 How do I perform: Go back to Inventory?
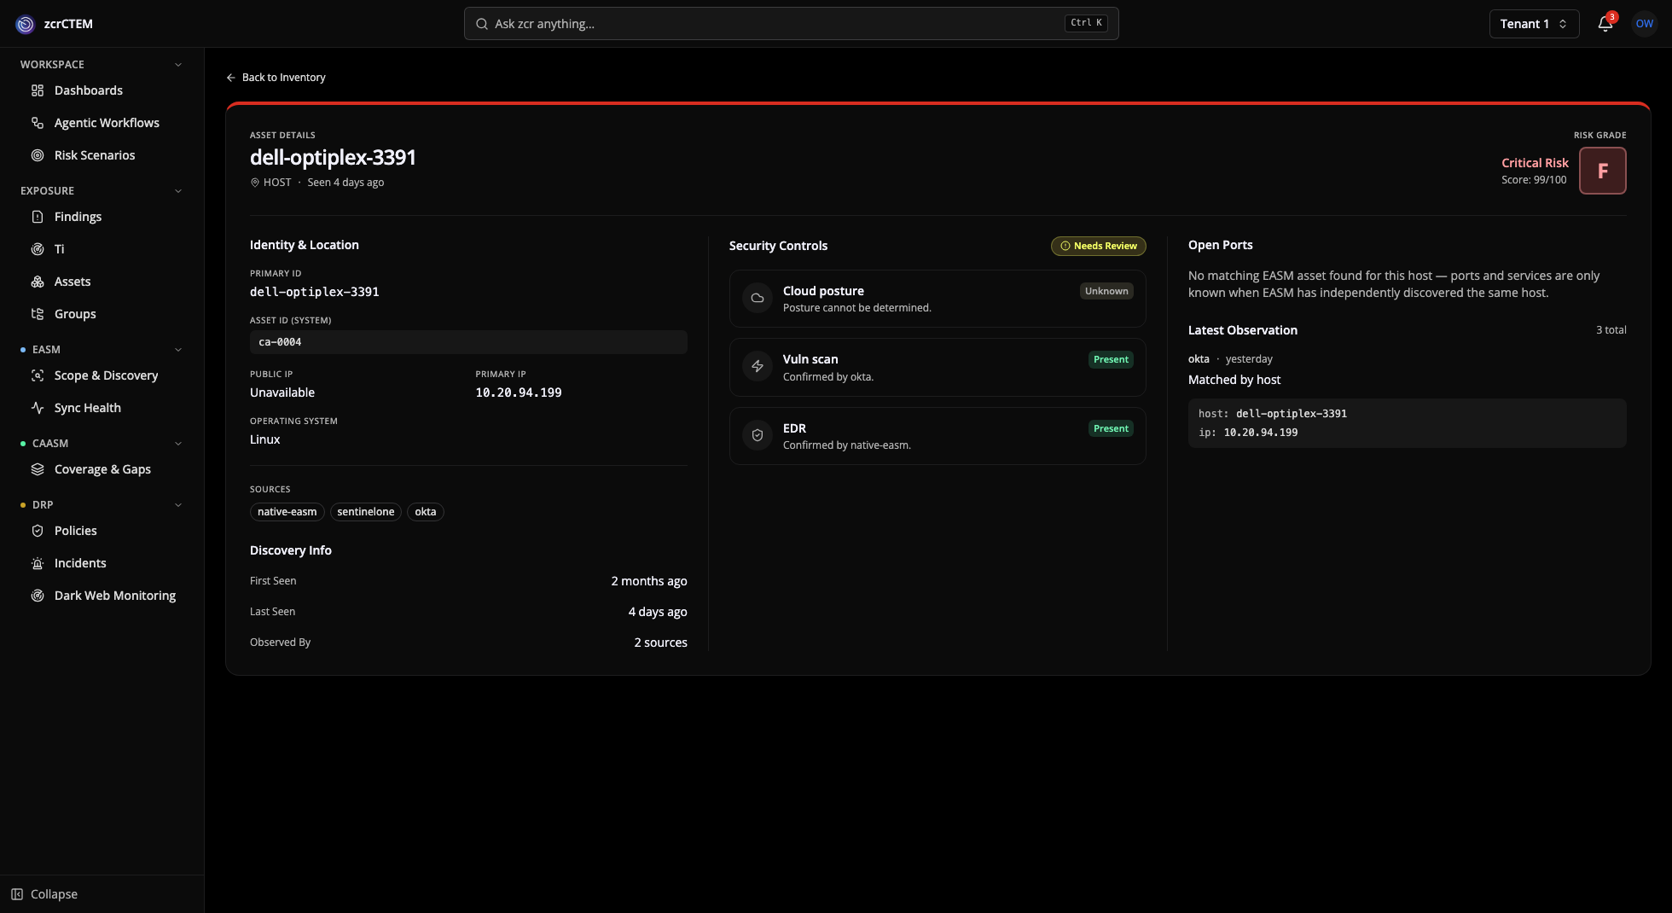tap(276, 78)
